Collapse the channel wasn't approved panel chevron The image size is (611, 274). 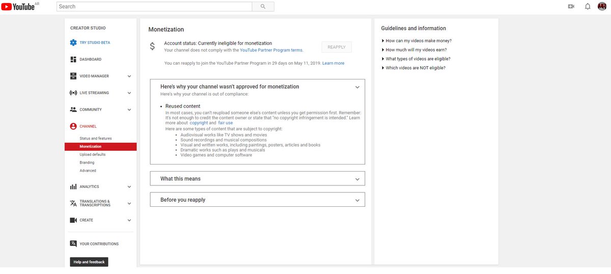pos(357,87)
